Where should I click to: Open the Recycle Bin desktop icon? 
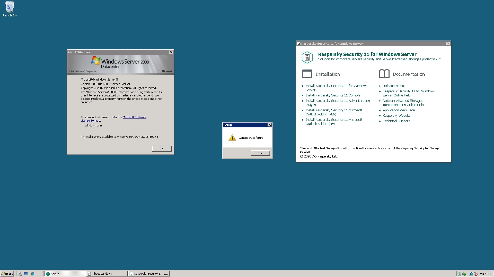[x=10, y=9]
